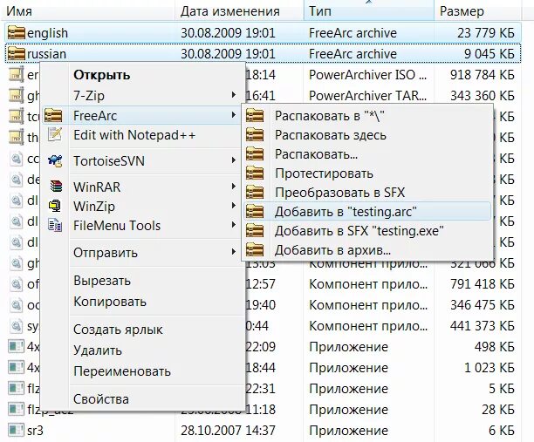The image size is (534, 442).
Task: Choose Вырезать from the context menu
Action: coord(142,281)
